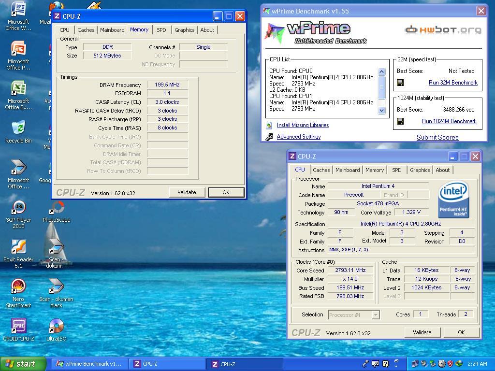Run the 32M Benchmark link
This screenshot has height=371, width=495.
[x=453, y=83]
